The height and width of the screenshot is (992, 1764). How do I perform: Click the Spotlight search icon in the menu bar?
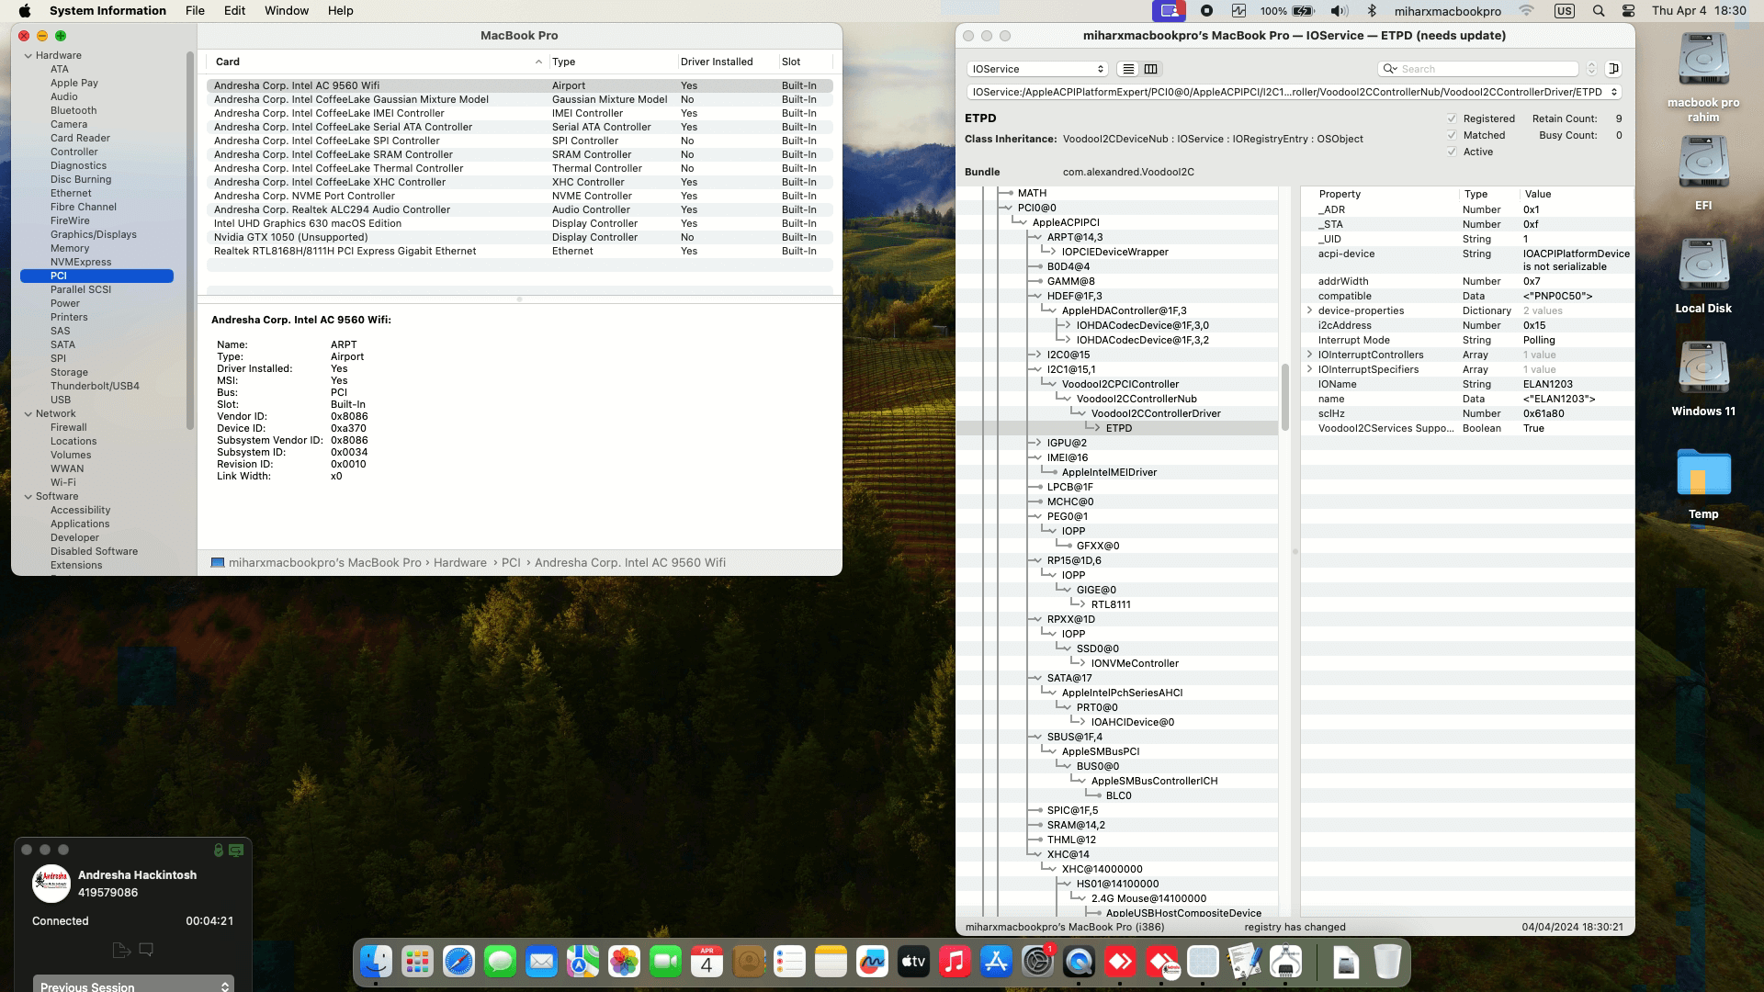[1599, 11]
